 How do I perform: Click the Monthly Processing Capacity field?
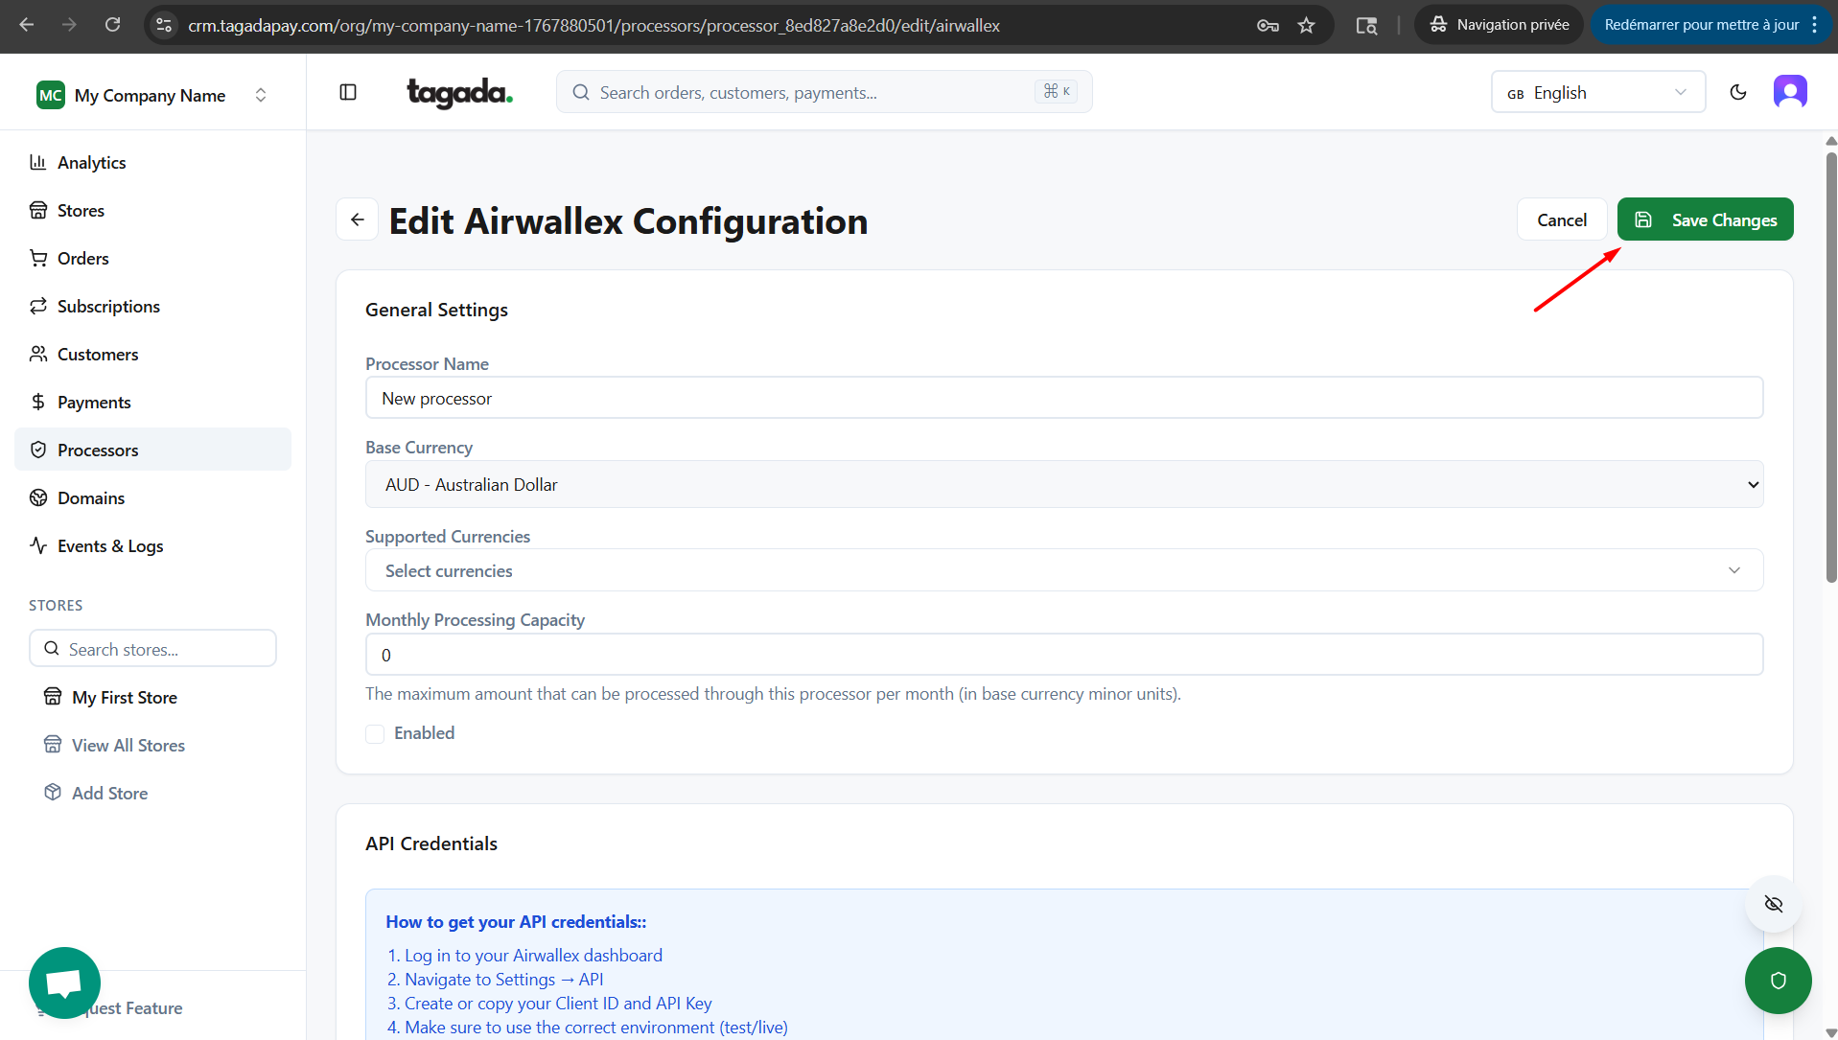[1063, 655]
